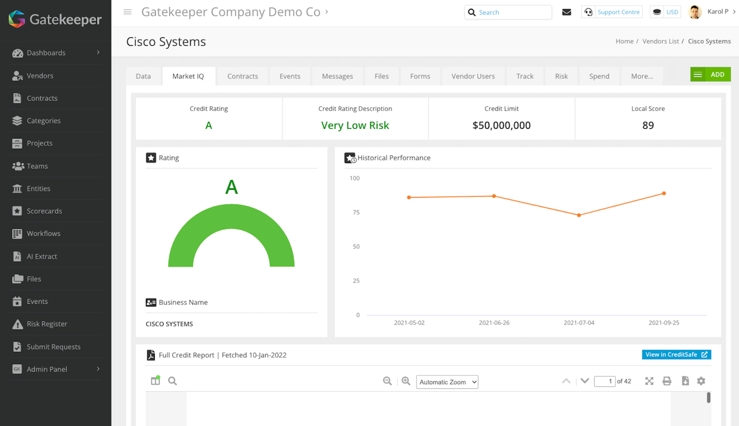Open the More... tab dropdown
This screenshot has height=426, width=739.
pyautogui.click(x=642, y=76)
